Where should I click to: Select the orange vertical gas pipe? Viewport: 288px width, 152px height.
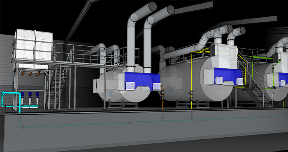163,98
